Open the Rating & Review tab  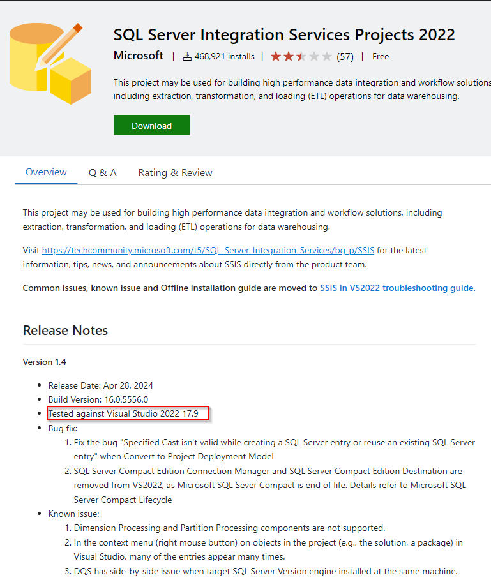(175, 173)
